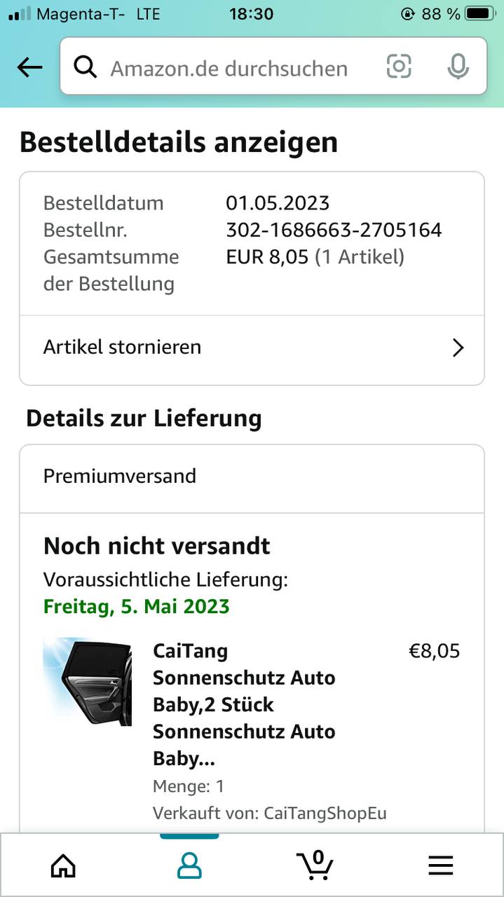Tap seller name CaiTangShopEu
This screenshot has height=897, width=504.
pyautogui.click(x=325, y=813)
